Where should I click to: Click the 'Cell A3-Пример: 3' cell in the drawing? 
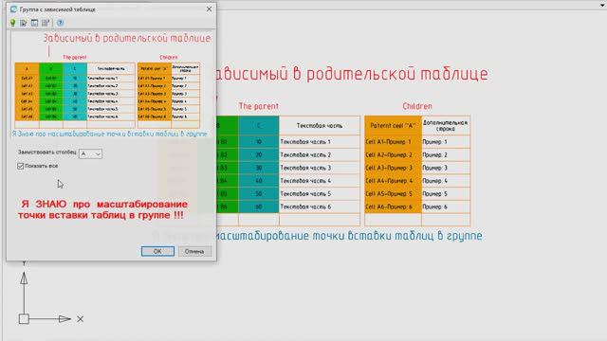393,168
